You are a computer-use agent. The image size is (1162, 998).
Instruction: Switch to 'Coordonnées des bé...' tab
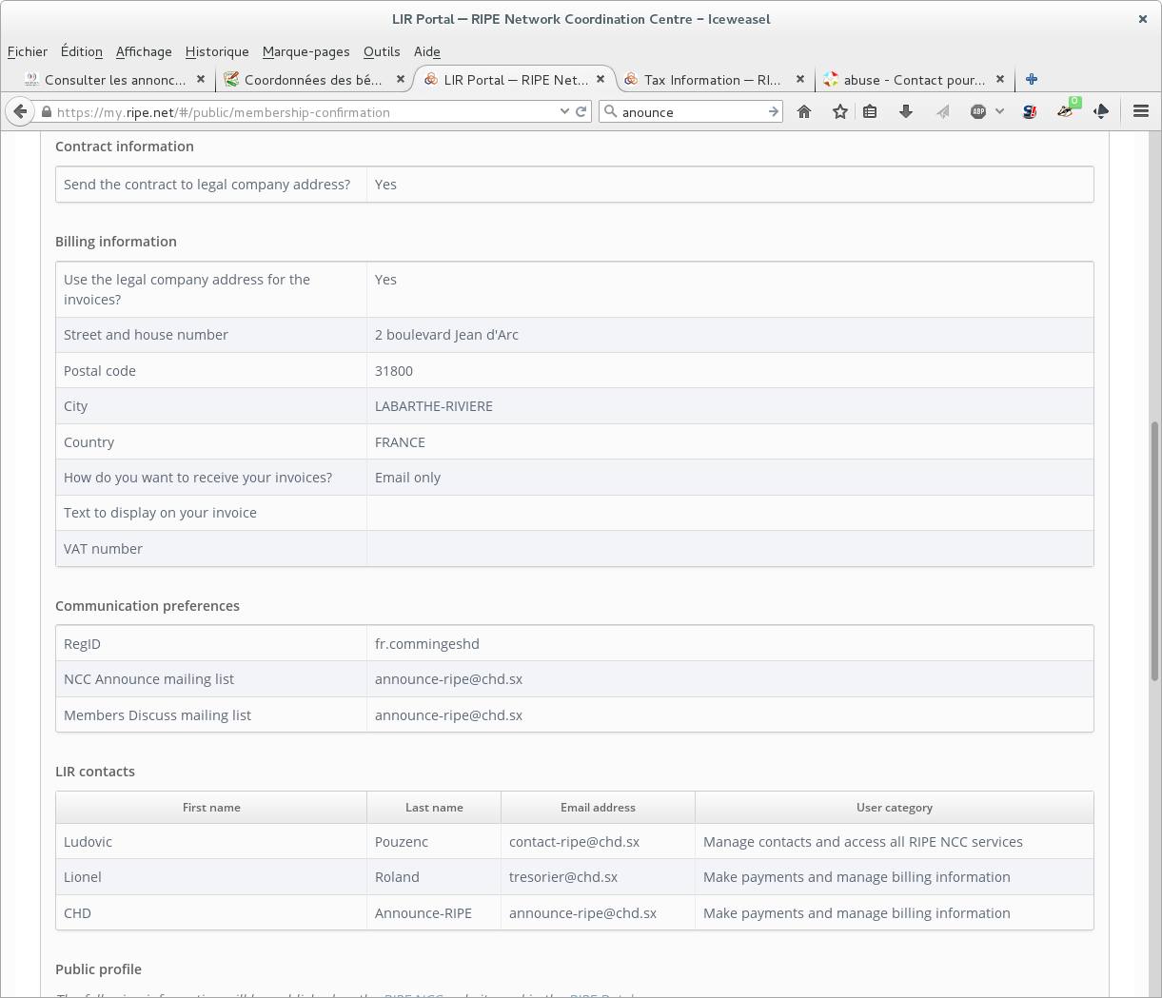click(315, 80)
